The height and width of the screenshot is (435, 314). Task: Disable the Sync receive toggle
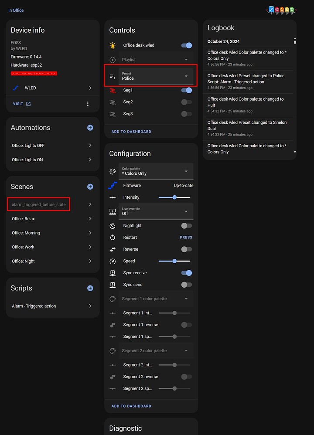[x=186, y=273]
